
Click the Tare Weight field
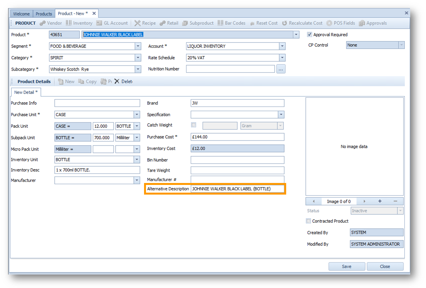(x=237, y=170)
